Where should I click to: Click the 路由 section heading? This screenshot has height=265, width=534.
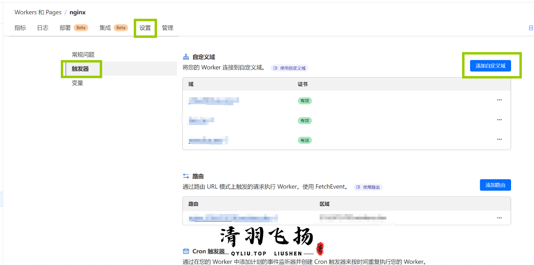tap(198, 176)
